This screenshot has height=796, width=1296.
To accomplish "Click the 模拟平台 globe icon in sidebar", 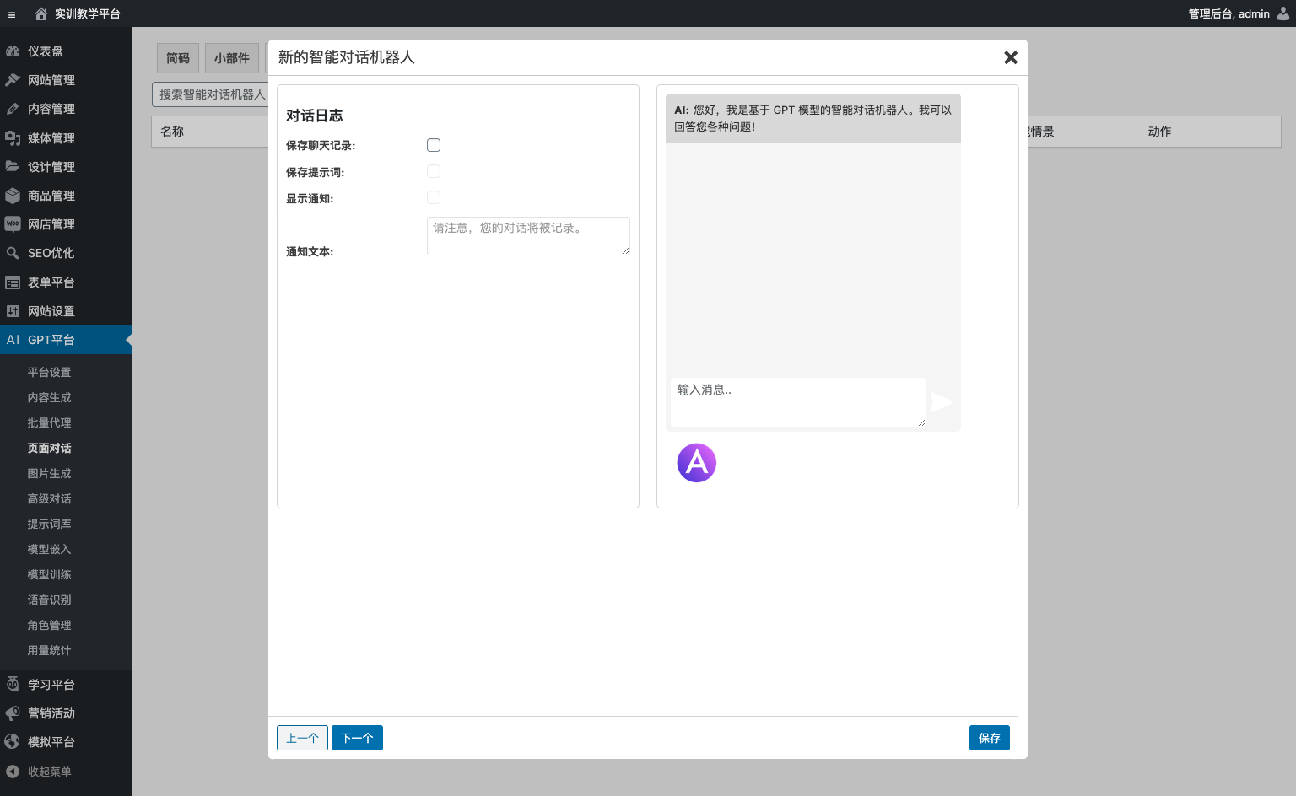I will pyautogui.click(x=13, y=742).
